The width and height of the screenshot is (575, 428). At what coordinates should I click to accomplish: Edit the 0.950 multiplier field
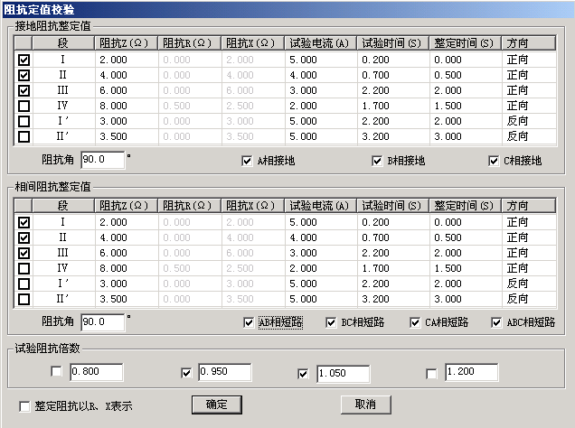(225, 372)
